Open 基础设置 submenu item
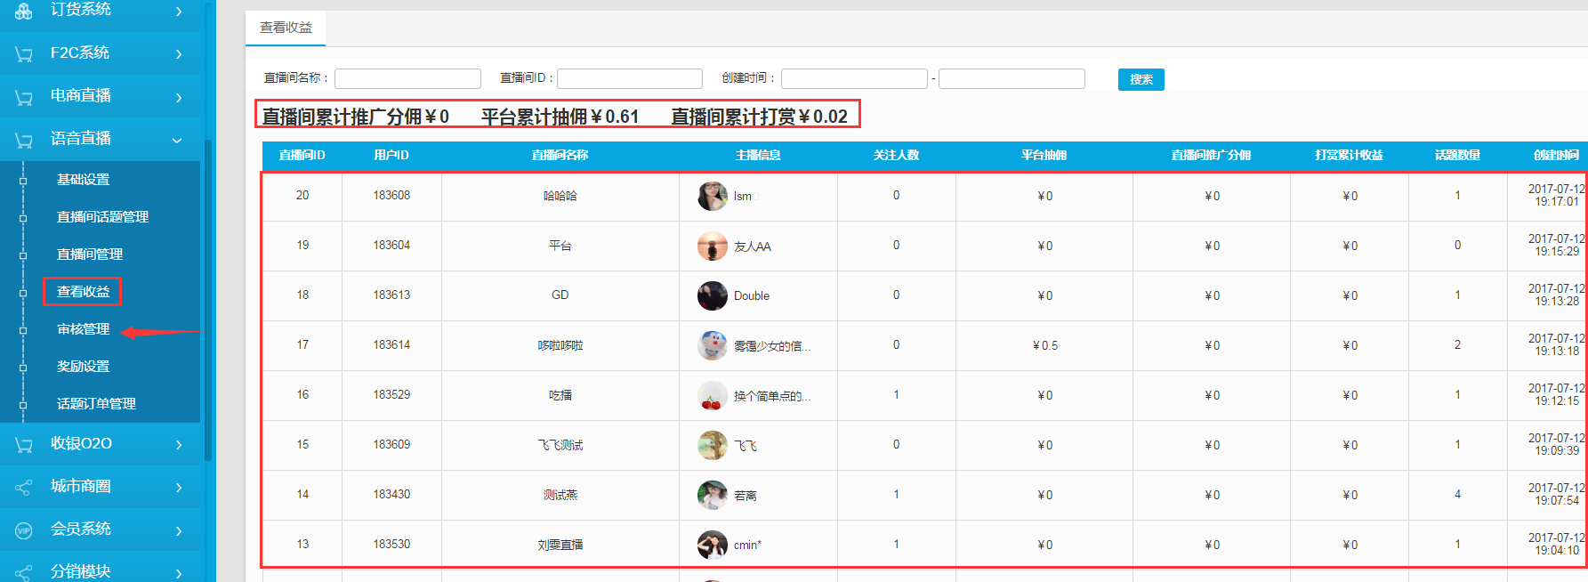The image size is (1588, 582). click(84, 180)
